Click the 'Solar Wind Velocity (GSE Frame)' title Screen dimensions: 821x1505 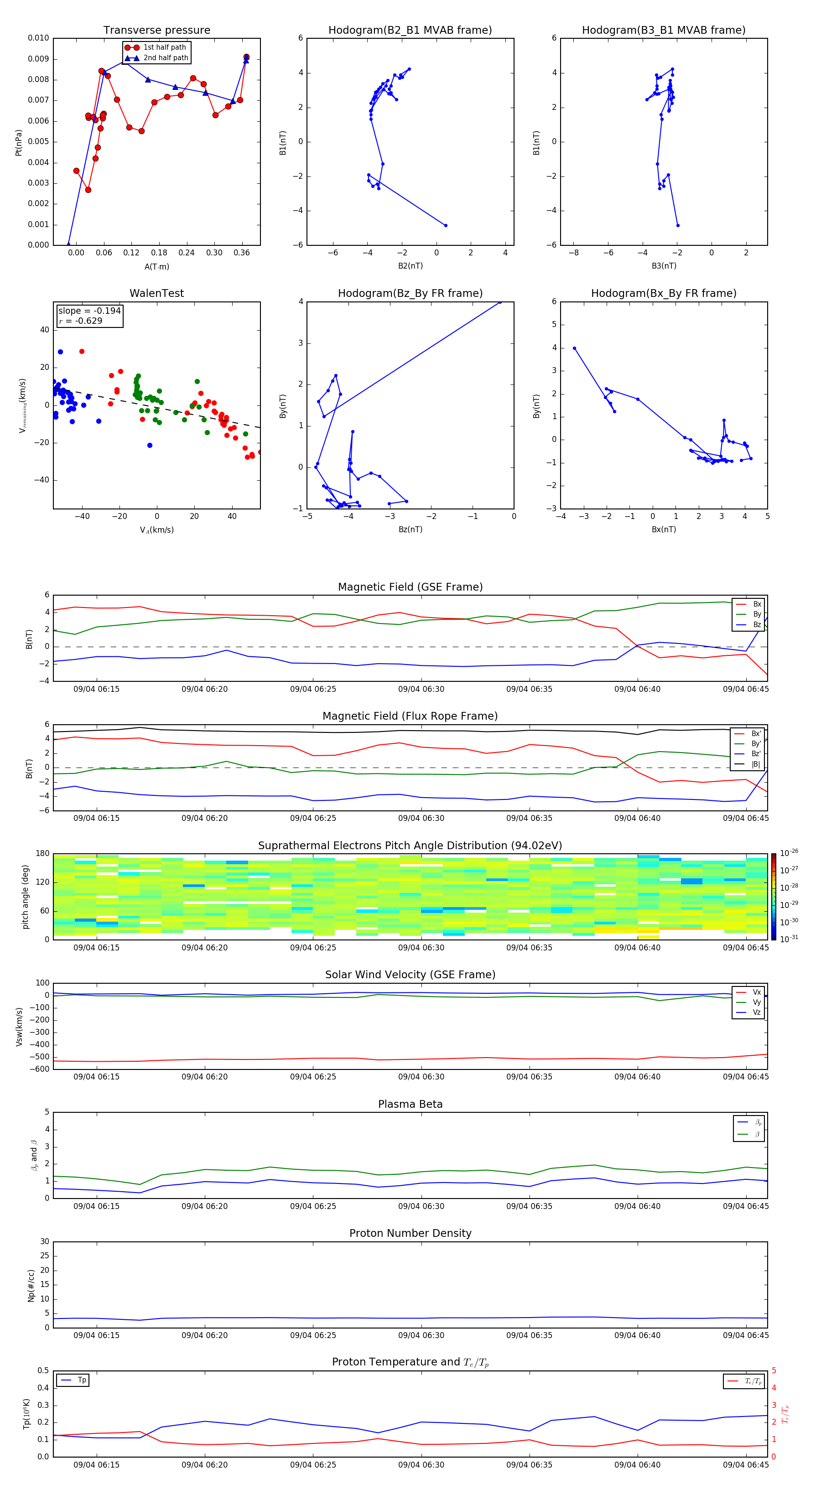[410, 975]
